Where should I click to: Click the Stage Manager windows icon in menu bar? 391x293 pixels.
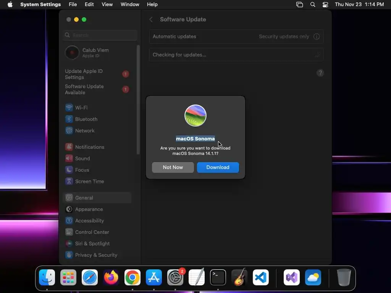tap(299, 5)
